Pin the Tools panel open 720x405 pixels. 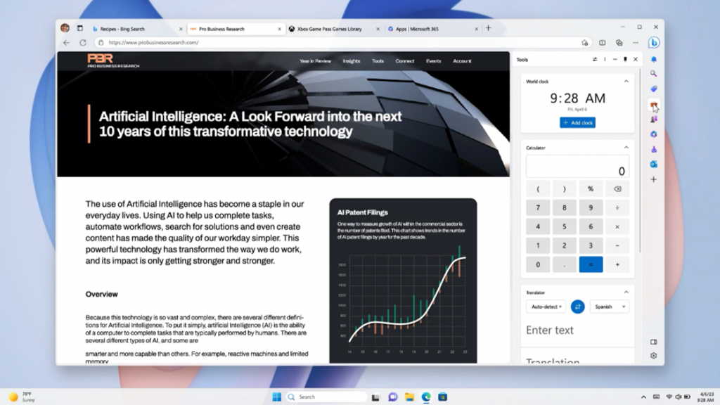(625, 59)
